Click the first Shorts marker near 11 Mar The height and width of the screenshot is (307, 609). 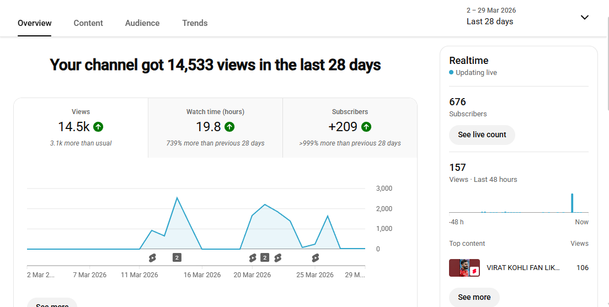(152, 257)
